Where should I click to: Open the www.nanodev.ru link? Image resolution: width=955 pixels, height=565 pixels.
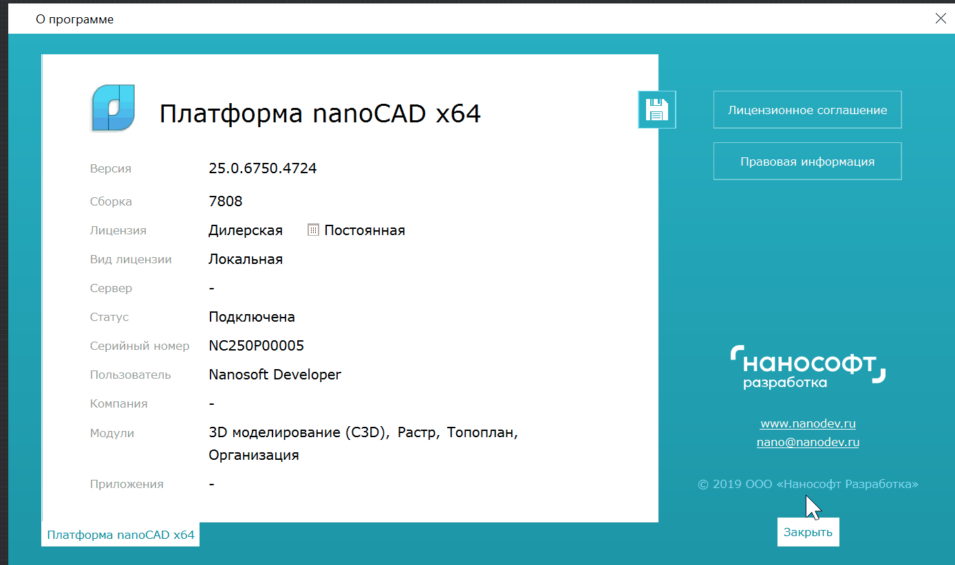[808, 423]
